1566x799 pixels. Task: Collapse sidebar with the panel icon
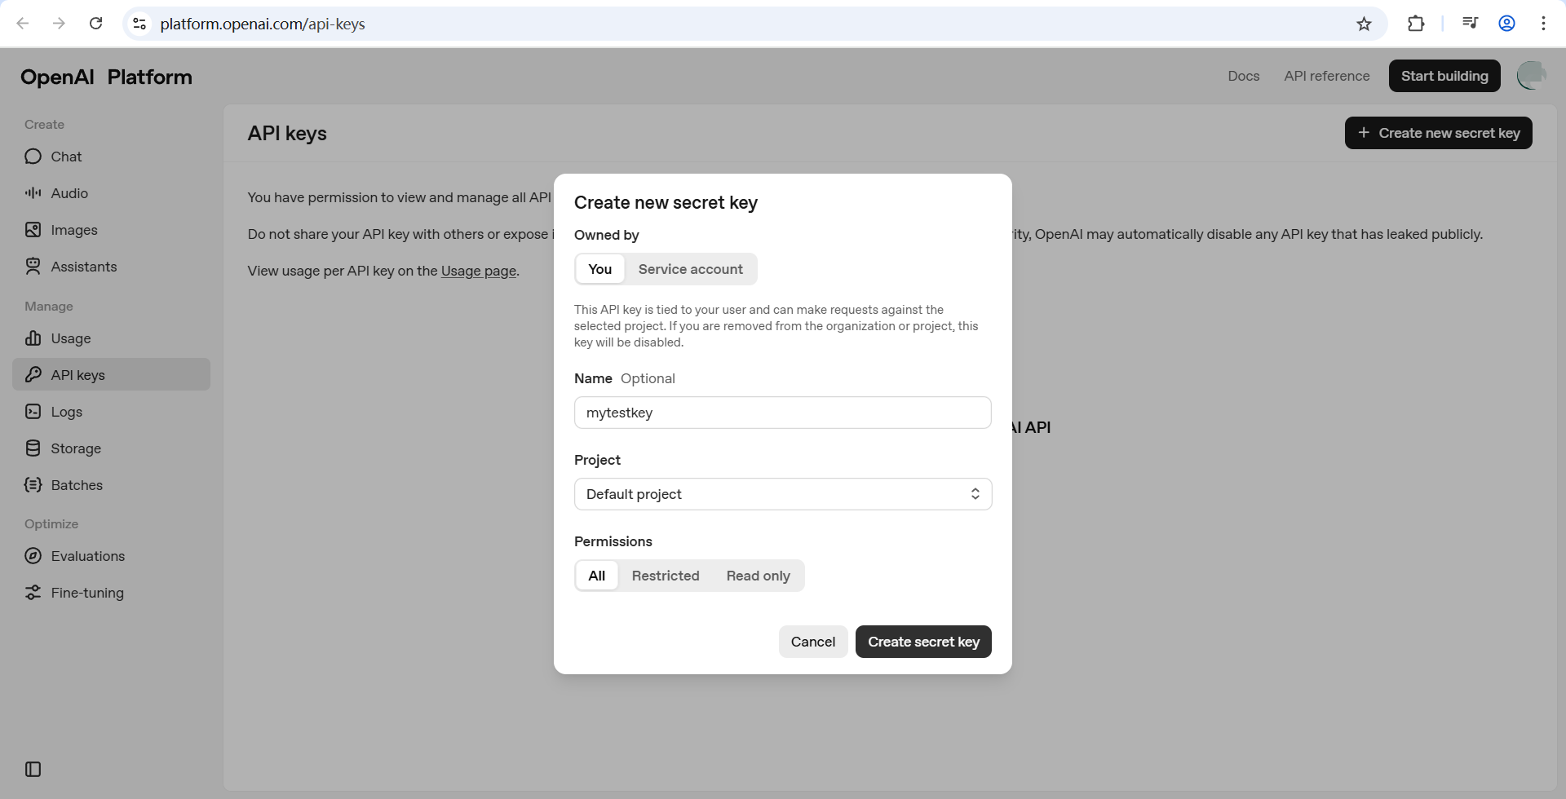click(33, 769)
